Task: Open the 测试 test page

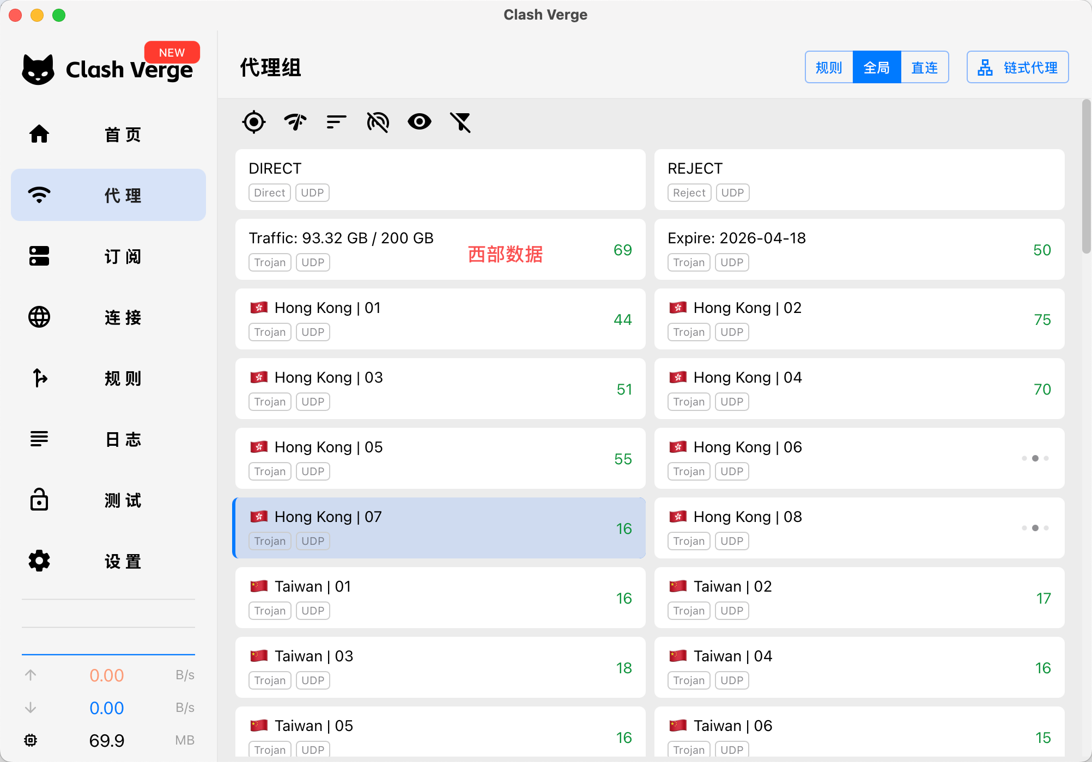Action: click(x=108, y=500)
